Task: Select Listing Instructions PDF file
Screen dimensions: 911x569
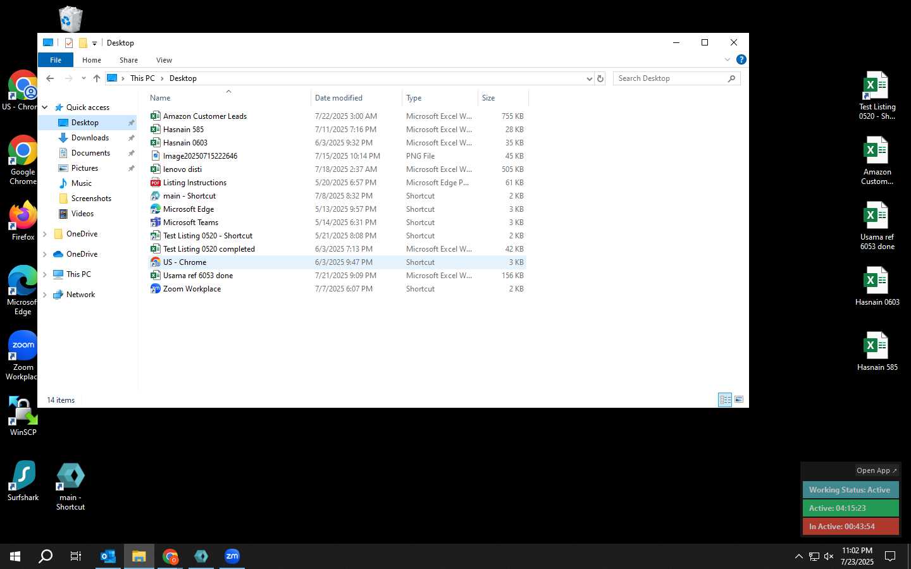Action: [x=337, y=183]
